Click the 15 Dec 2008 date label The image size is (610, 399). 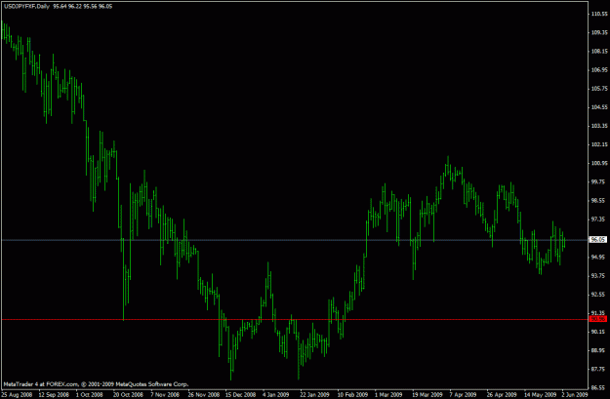(240, 395)
